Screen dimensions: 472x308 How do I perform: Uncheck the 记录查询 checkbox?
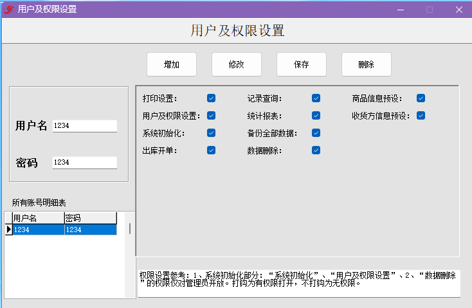pos(316,98)
